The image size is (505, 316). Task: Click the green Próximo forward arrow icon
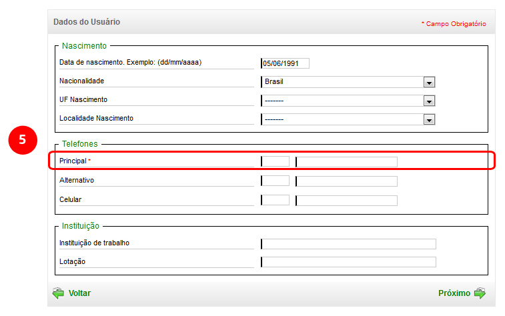480,293
